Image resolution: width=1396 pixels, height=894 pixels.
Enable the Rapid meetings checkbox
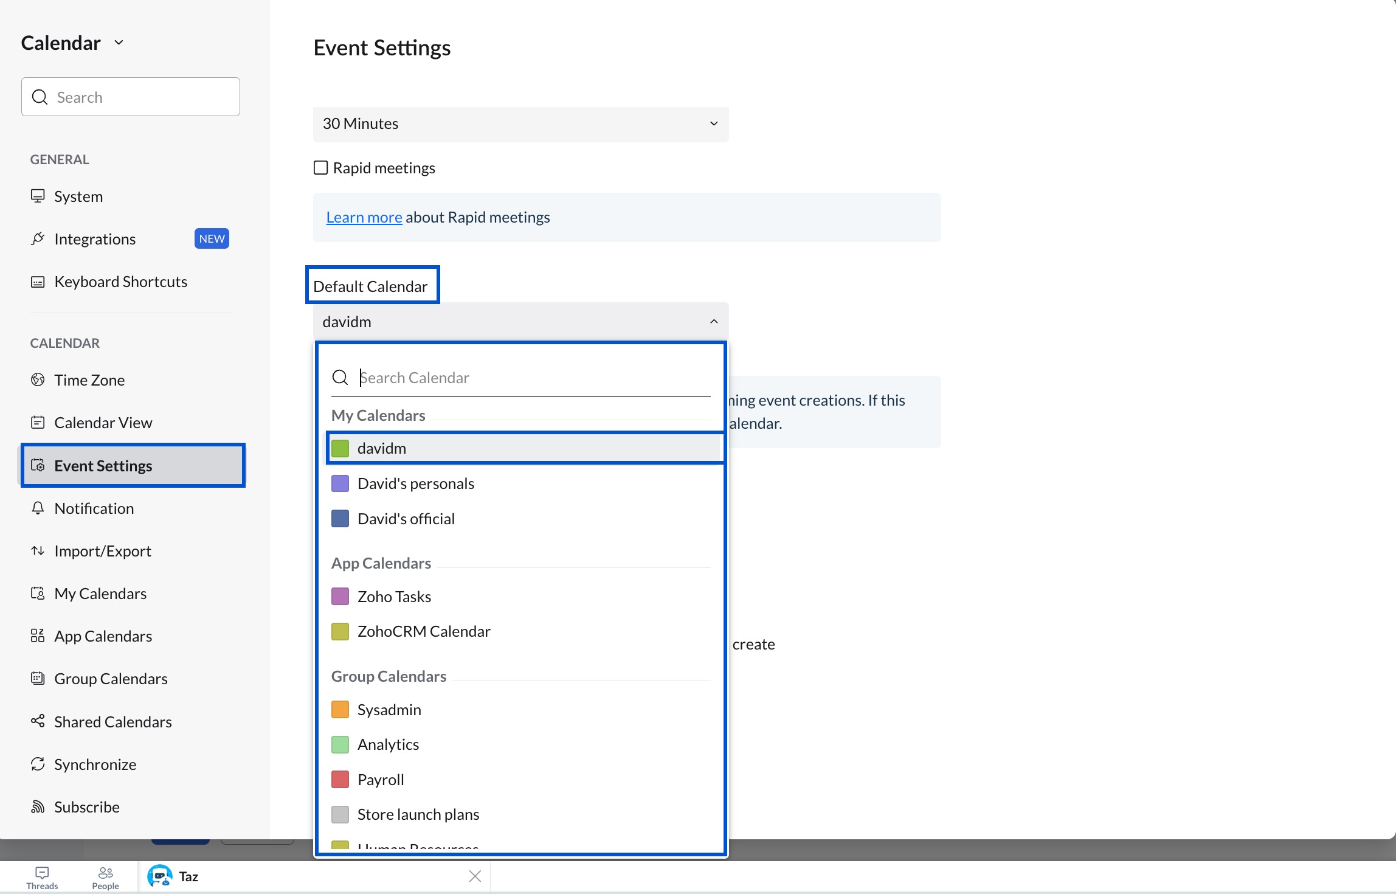click(320, 168)
